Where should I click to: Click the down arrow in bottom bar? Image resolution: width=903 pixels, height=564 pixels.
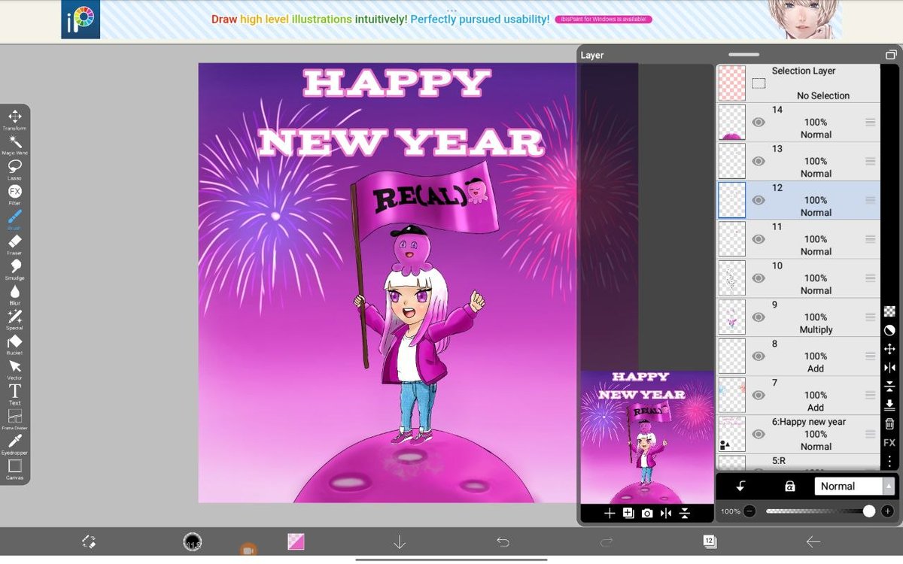(x=400, y=541)
